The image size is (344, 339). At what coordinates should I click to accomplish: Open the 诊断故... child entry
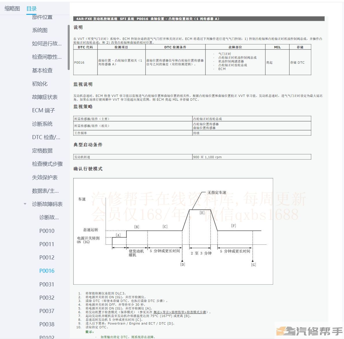[x=49, y=218]
